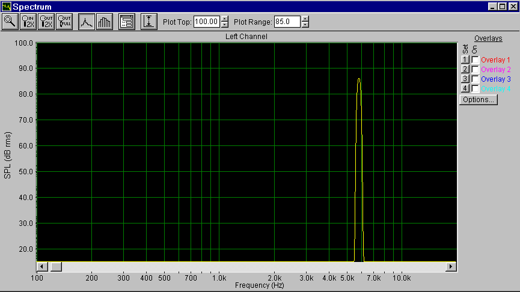Enable the Overlay 2 checkbox
Screen dimensions: 520x292
tap(476, 70)
